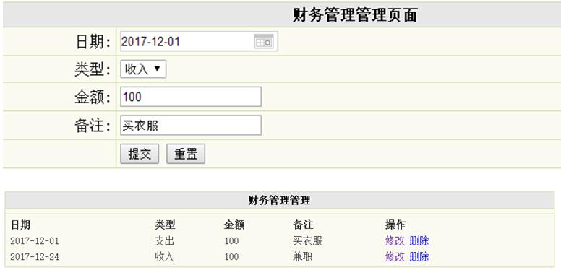Click 修改 link for 2017-12-24 row
561x270 pixels.
point(395,256)
